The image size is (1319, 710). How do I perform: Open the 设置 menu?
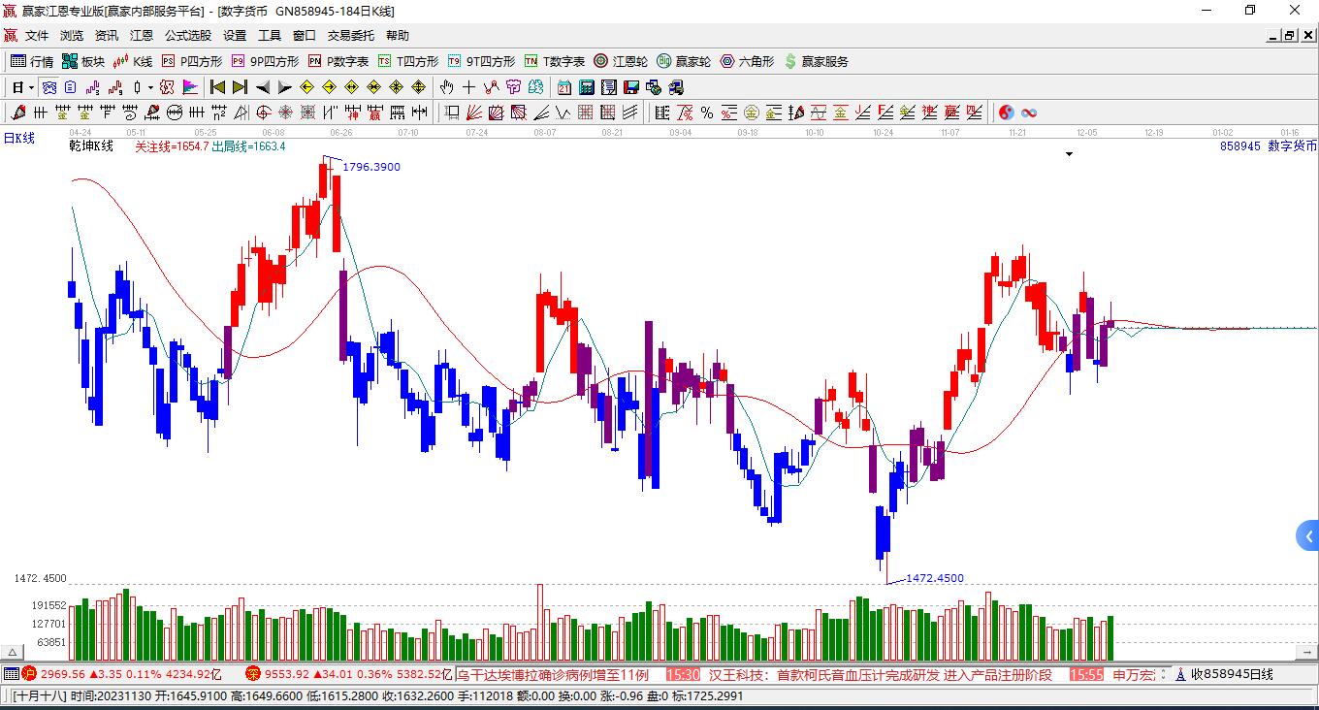tap(235, 36)
